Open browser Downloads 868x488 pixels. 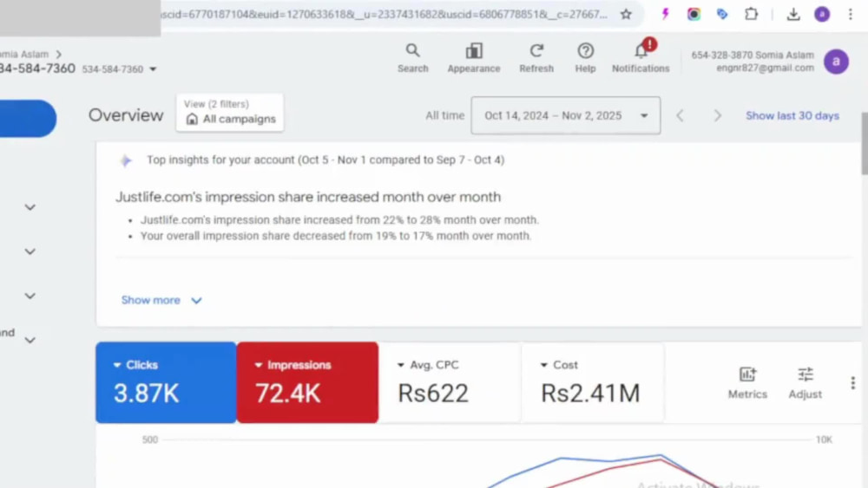pyautogui.click(x=793, y=15)
